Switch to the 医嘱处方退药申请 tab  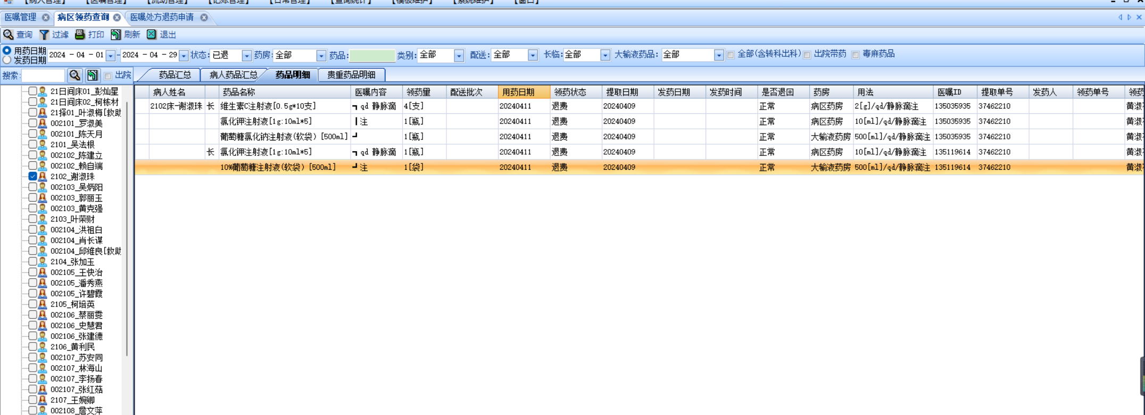pyautogui.click(x=162, y=18)
